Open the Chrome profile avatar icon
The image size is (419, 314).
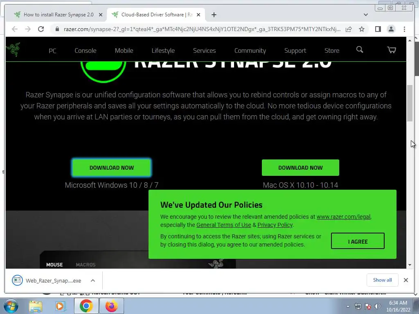(x=391, y=29)
